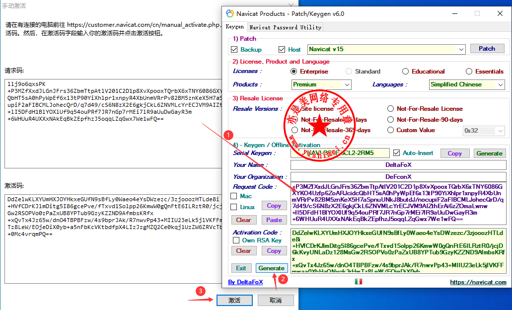512x310 pixels.
Task: Enable the Own RSA Key checkbox
Action: 236,240
